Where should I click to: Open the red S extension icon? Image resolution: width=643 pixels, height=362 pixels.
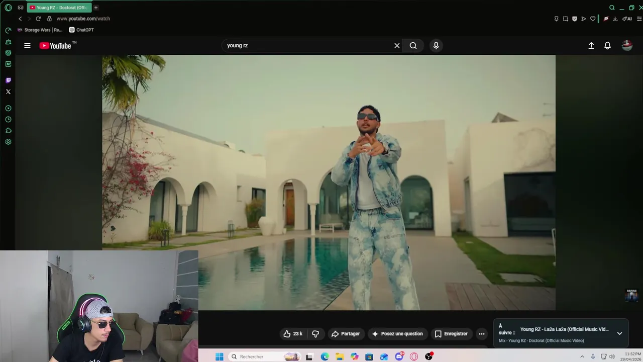[x=606, y=19]
